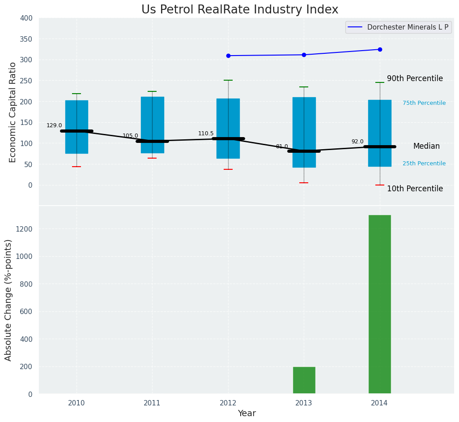459x422 pixels.
Task: Select the 2014 Dorchester Minerals data point
Action: tap(380, 49)
